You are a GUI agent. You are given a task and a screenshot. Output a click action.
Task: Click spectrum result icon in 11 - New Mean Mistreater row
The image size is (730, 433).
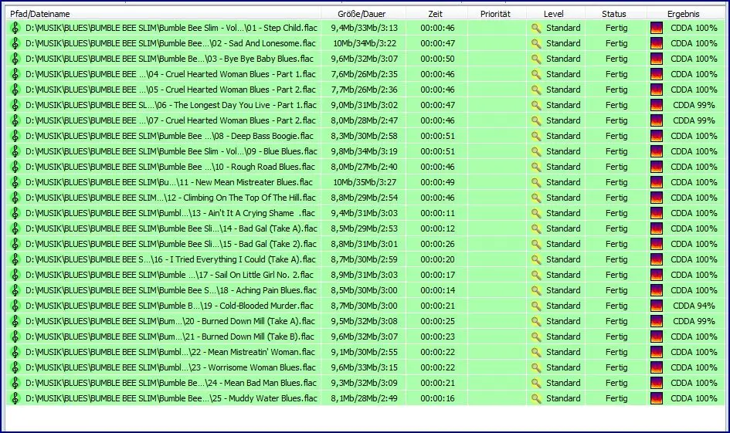(657, 182)
